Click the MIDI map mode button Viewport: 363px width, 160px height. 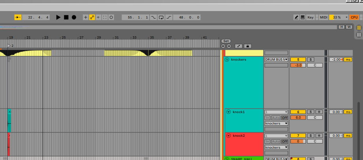[x=324, y=17]
